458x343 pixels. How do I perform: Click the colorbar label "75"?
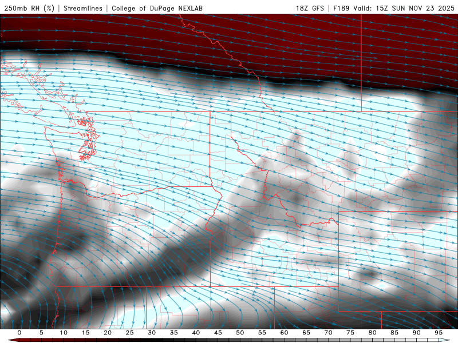(350, 333)
